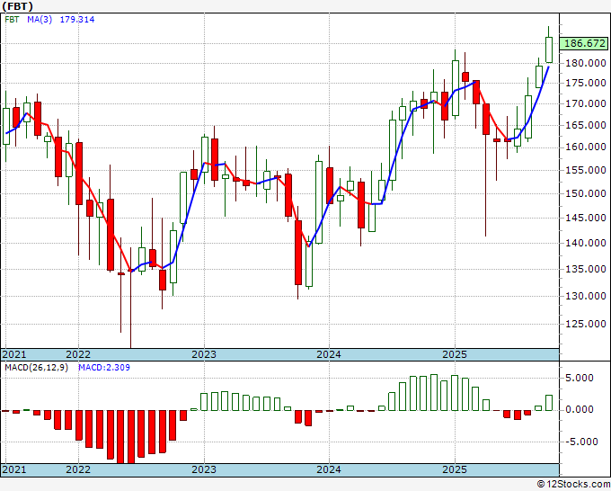Select the MA(3) legend label
This screenshot has height=491, width=611.
[40, 20]
